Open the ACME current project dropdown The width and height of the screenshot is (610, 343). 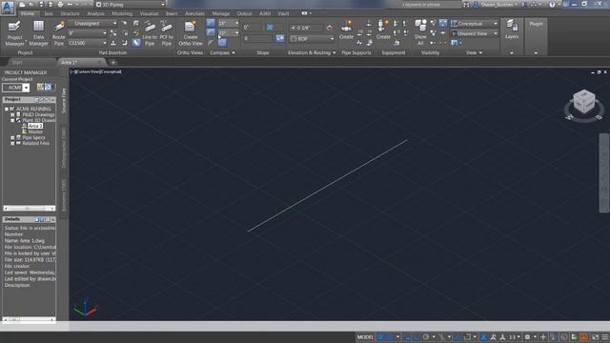click(x=15, y=88)
